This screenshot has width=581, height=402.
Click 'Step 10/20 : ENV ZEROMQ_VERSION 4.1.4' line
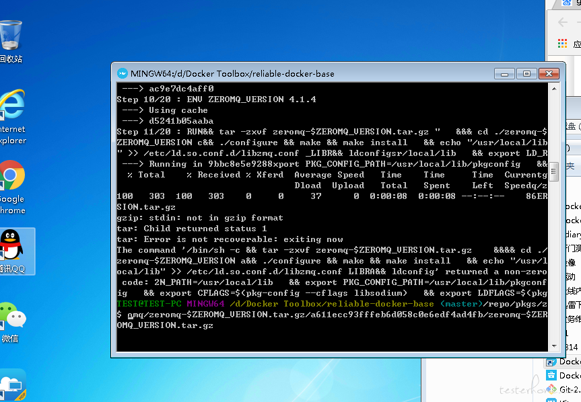(216, 99)
